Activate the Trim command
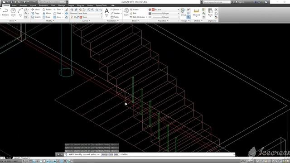This screenshot has height=163, width=290. click(x=58, y=10)
